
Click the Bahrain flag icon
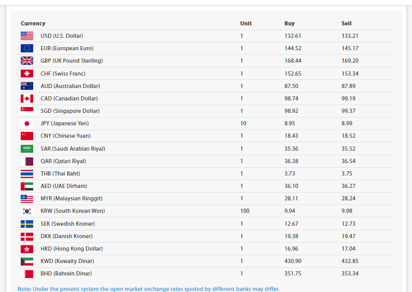pyautogui.click(x=27, y=273)
